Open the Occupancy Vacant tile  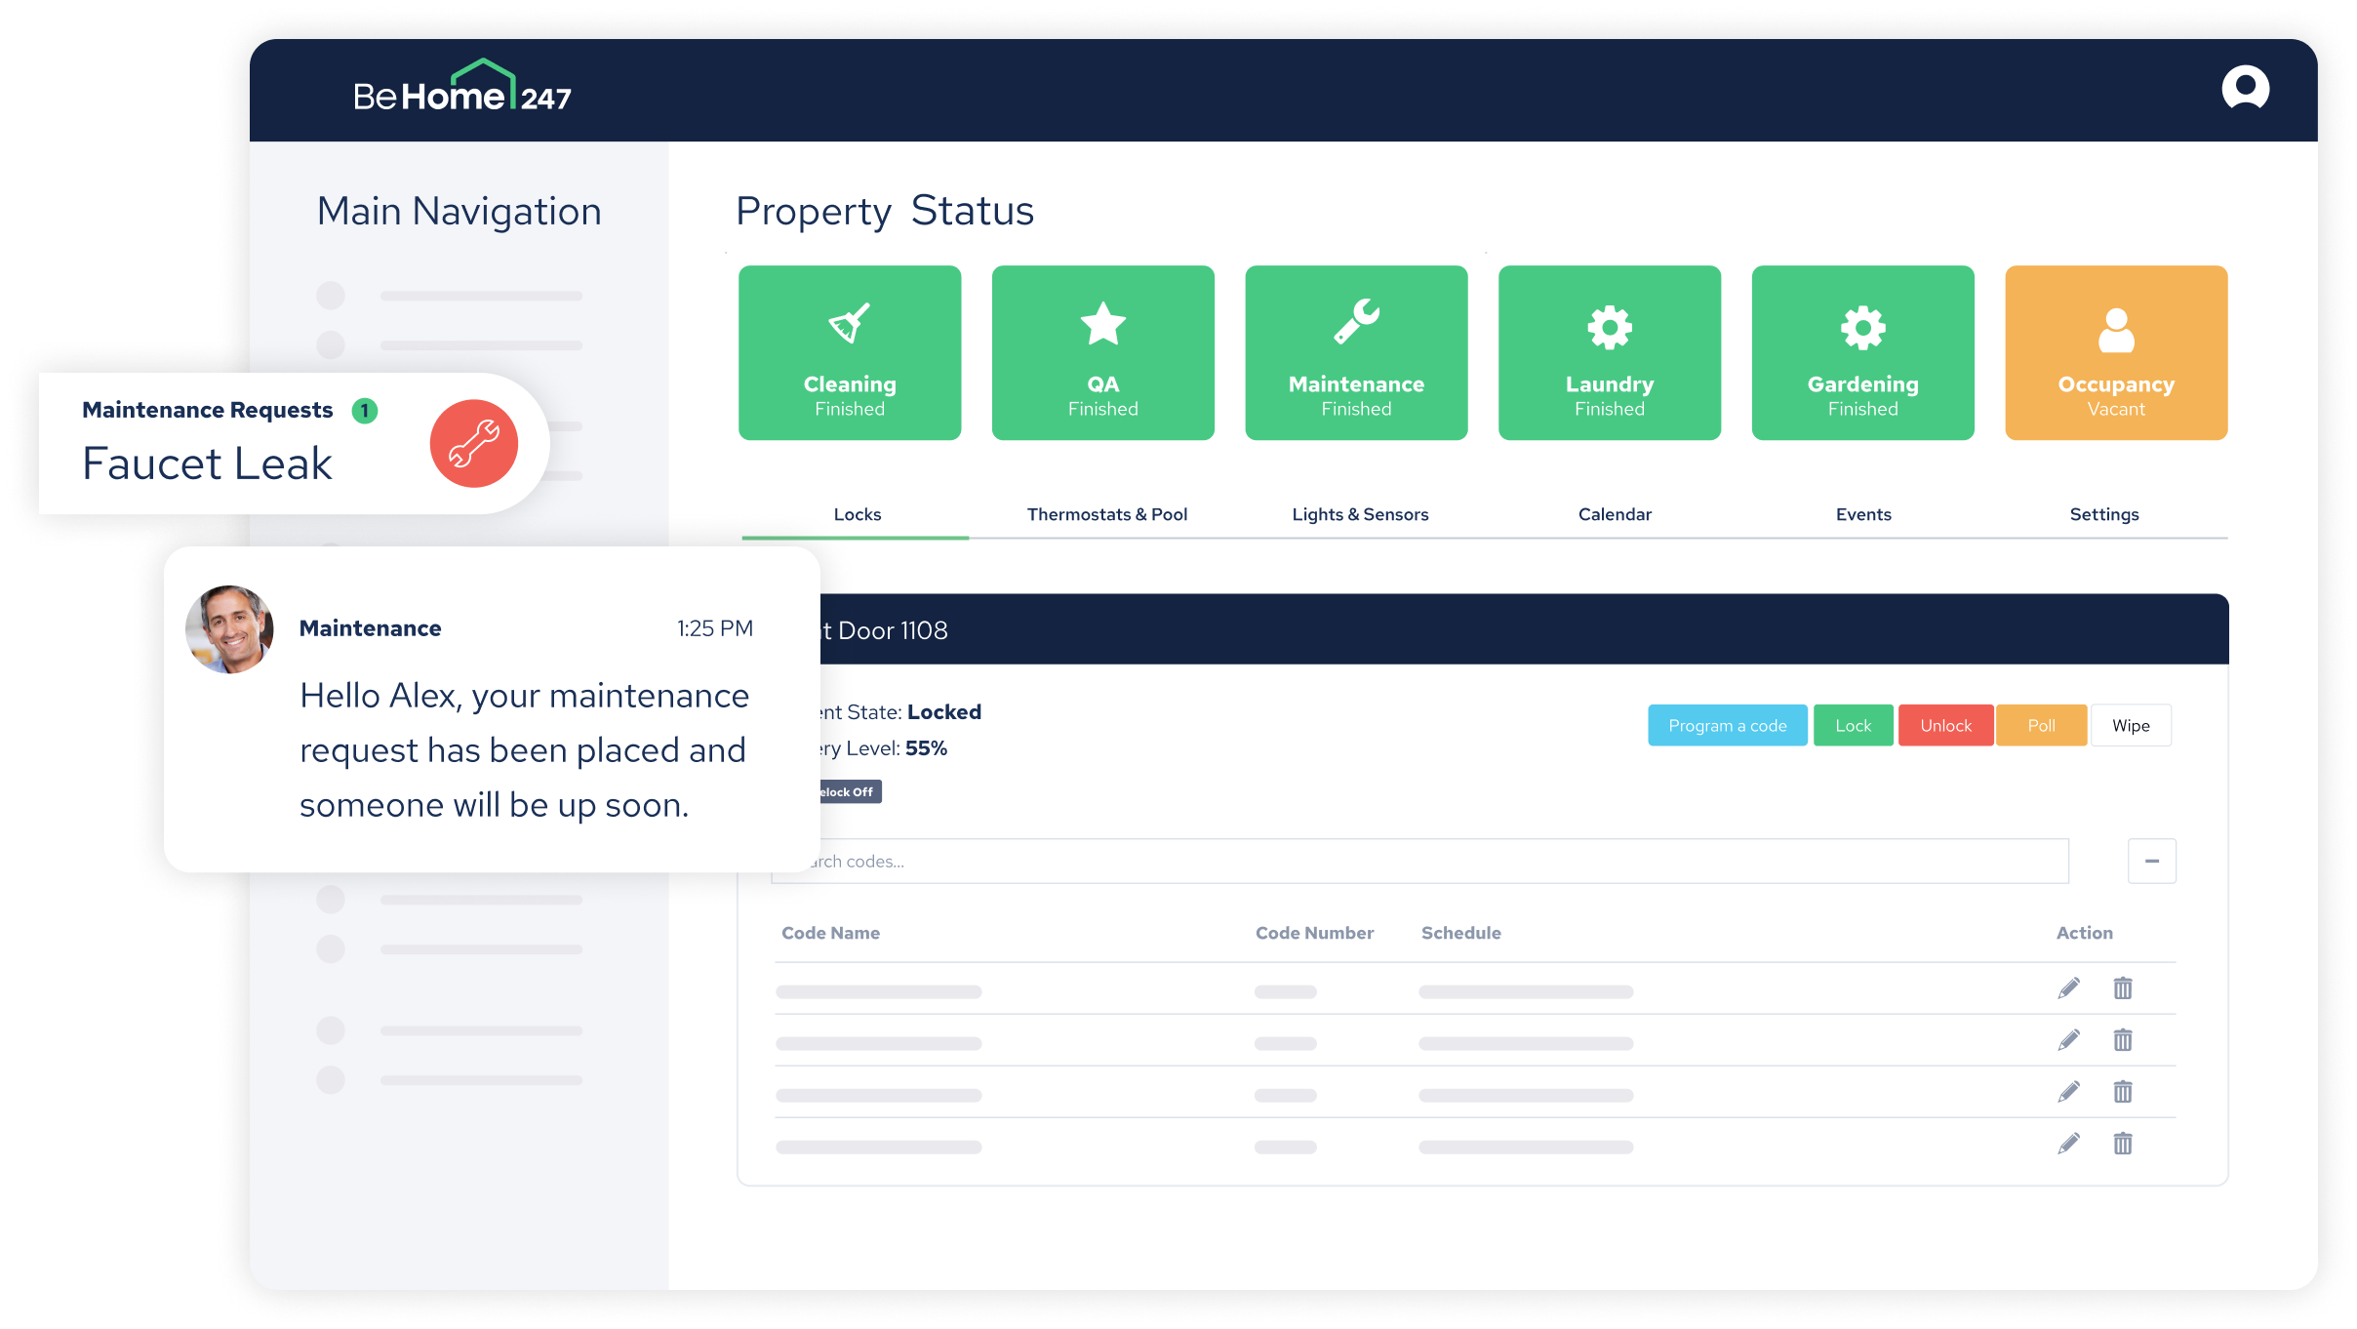point(2115,352)
